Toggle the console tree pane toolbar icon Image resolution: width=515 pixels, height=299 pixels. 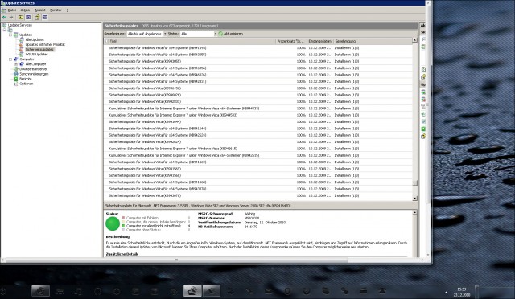coord(28,17)
